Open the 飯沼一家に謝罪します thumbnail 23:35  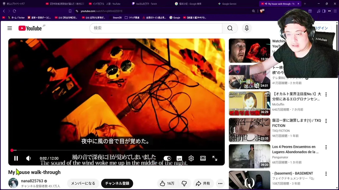click(249, 130)
